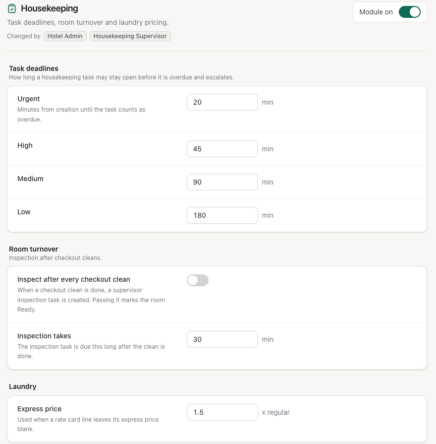Click the High row label
436x444 pixels.
[x=25, y=145]
